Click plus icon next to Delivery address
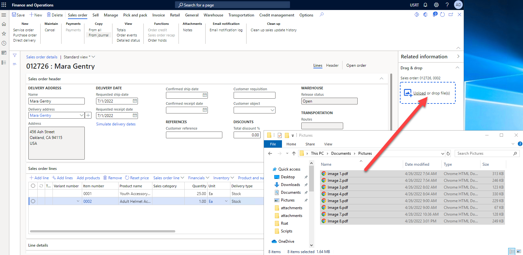The image size is (523, 255). (x=88, y=115)
